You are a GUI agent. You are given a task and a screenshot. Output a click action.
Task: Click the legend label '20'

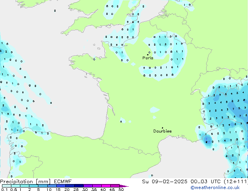coord(67,189)
